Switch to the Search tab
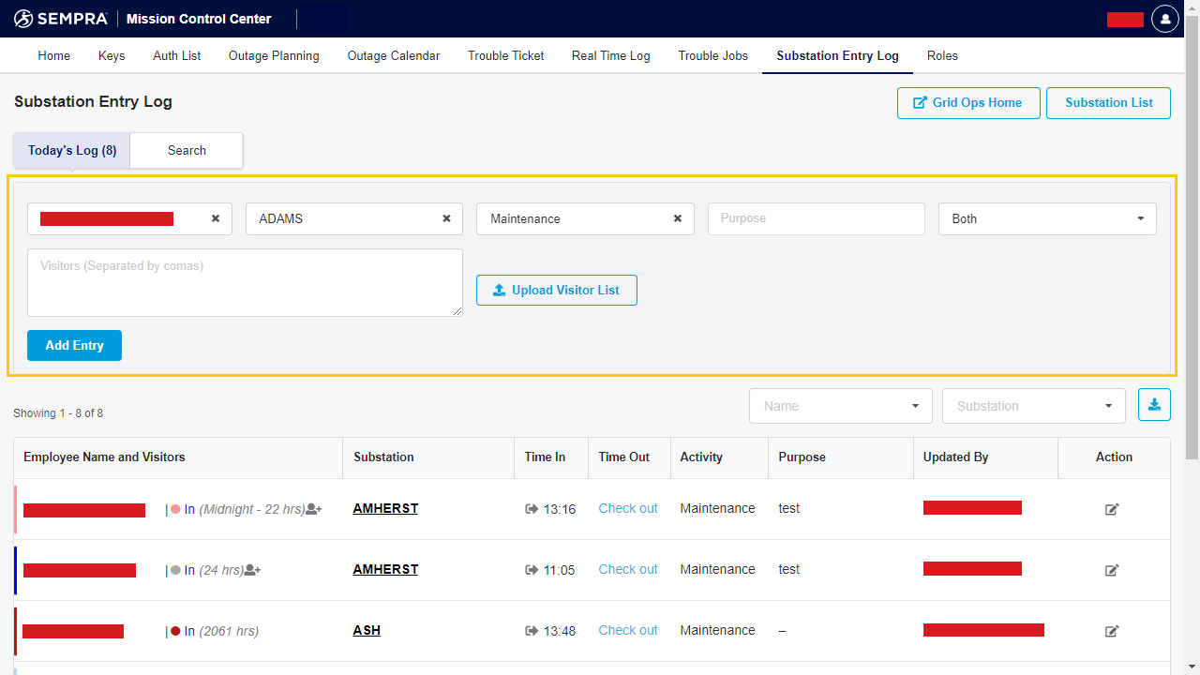 187,150
